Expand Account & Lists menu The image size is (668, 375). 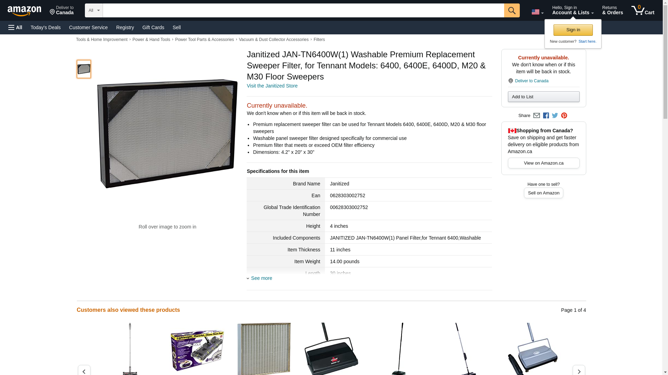[573, 10]
